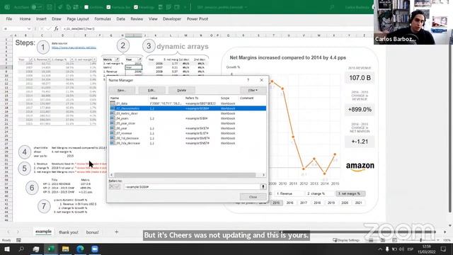Screen dimensions: 453x255
Task: Open the Insert ribbon tab
Action: tap(41, 19)
